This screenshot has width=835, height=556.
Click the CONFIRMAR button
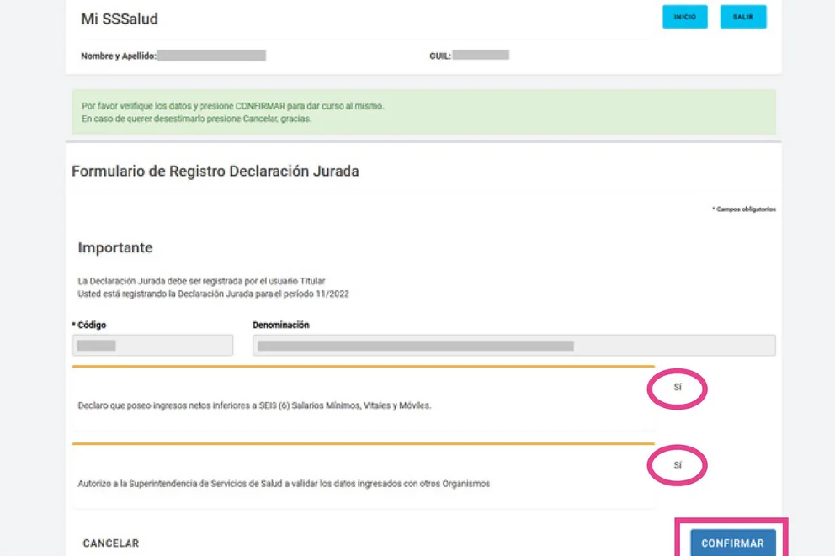point(731,543)
